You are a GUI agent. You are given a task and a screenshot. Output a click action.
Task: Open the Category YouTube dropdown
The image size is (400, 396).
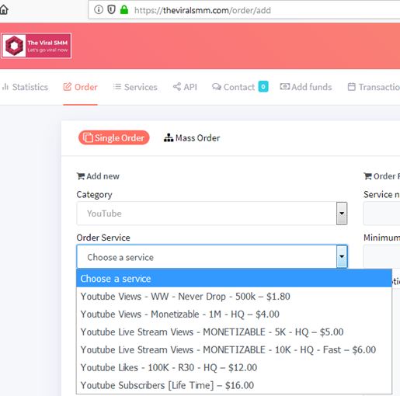point(212,214)
